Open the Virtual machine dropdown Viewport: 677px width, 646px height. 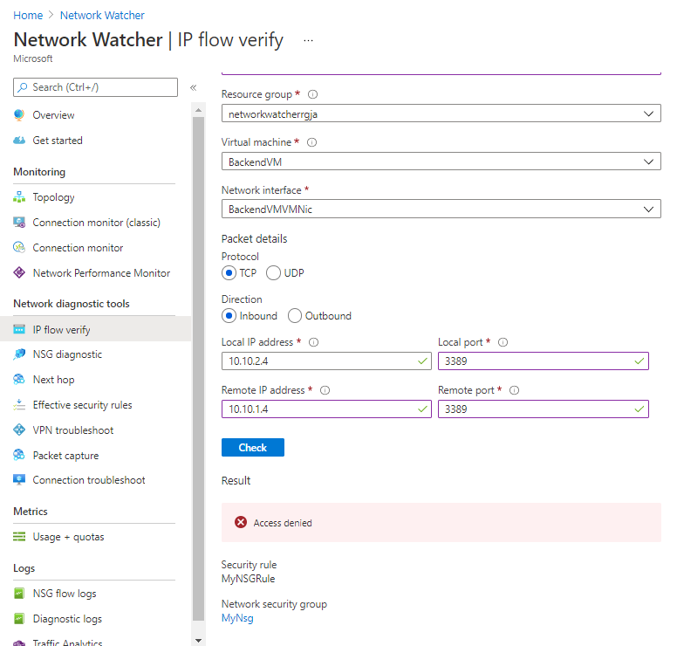pos(441,161)
